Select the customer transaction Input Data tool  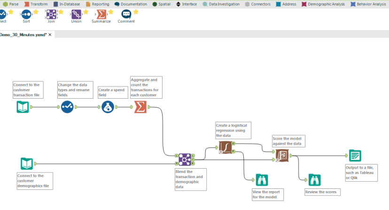[x=23, y=107]
